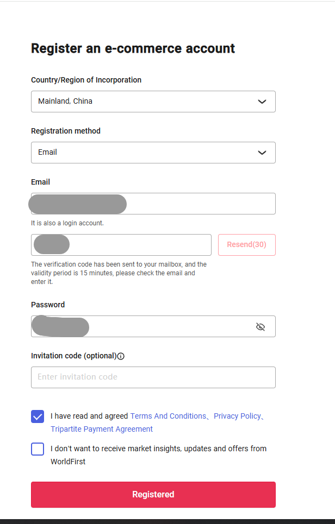Click the Resend(30) verification code button

pyautogui.click(x=246, y=244)
